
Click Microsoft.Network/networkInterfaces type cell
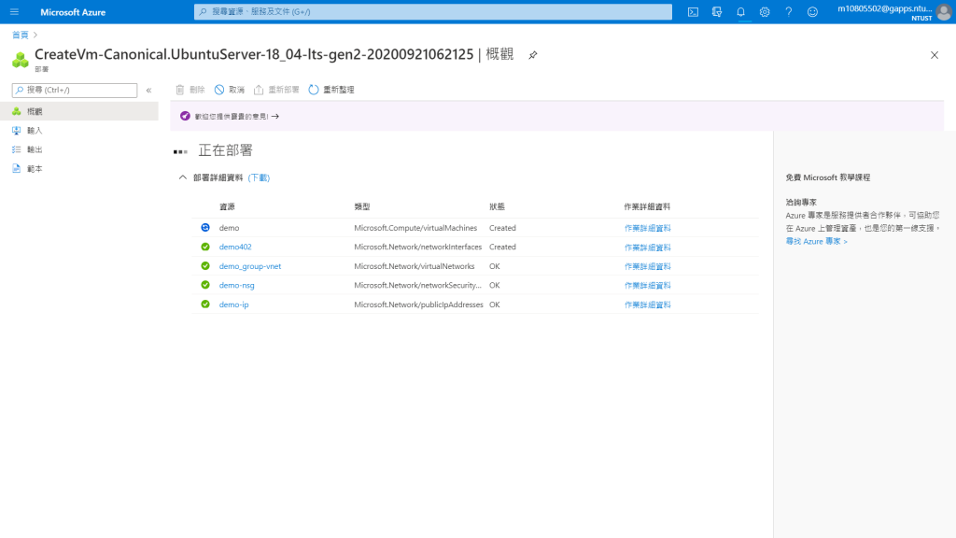(x=418, y=247)
